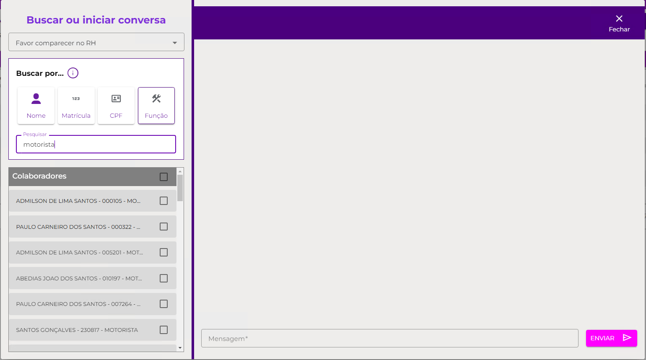
Task: Choose the Matrícula search option
Action: coord(76,106)
